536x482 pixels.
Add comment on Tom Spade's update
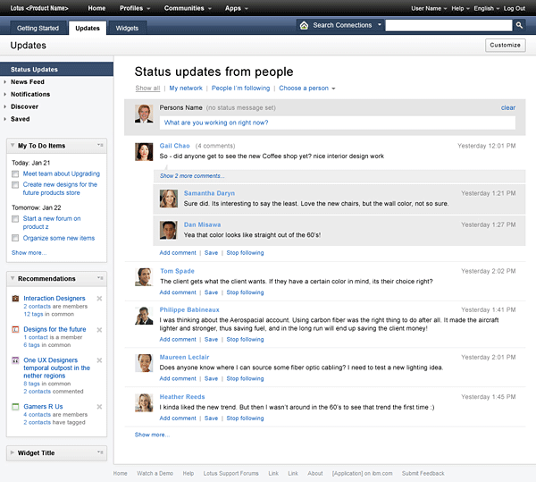coord(178,292)
